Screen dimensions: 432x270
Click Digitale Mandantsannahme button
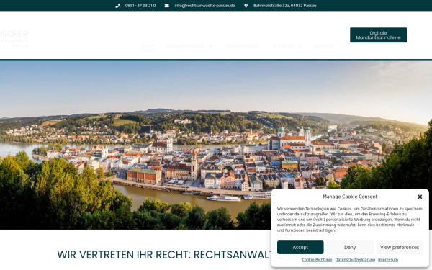(378, 35)
